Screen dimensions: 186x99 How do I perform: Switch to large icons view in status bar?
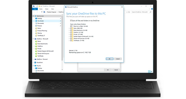(x=152, y=71)
